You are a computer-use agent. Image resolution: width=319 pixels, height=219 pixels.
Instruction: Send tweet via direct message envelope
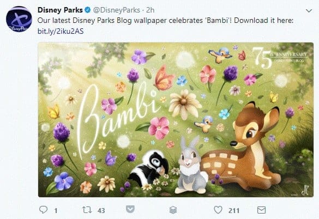(x=261, y=210)
